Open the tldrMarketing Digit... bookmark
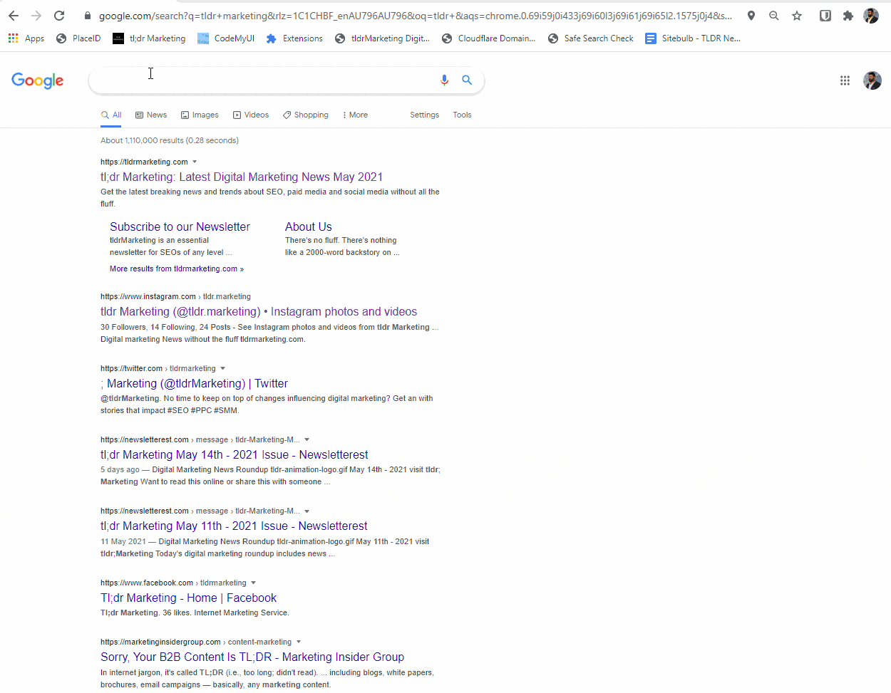Viewport: 891px width, 693px height. point(382,38)
